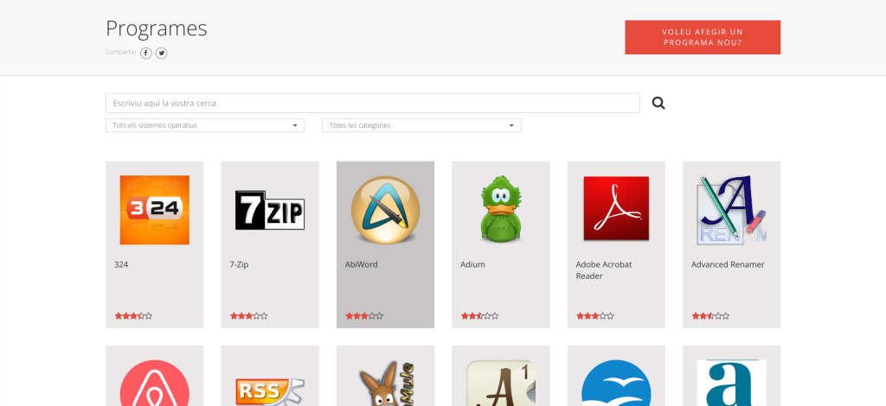Click the Advanced Renamer icon
The width and height of the screenshot is (886, 406).
click(732, 210)
